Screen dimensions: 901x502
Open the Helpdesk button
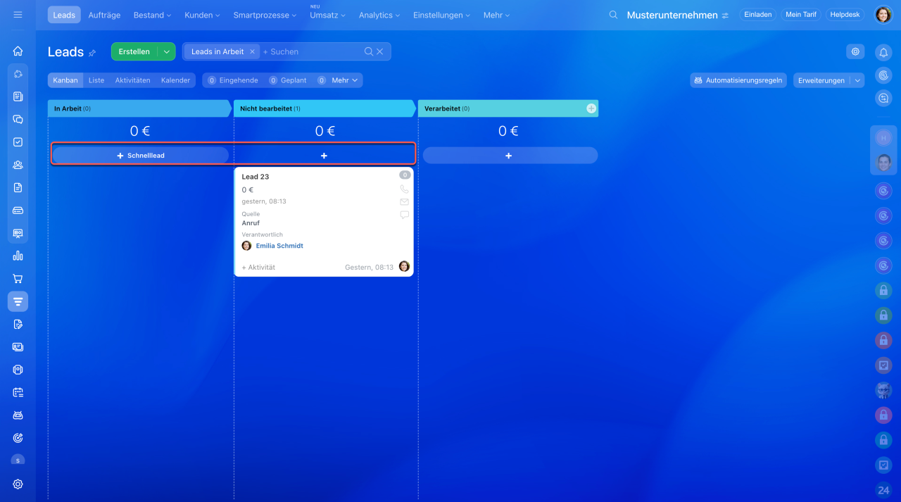tap(845, 14)
